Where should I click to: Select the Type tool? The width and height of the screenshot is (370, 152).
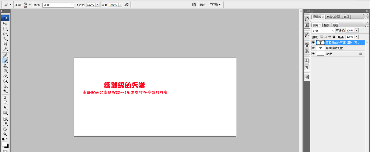[x=5, y=103]
